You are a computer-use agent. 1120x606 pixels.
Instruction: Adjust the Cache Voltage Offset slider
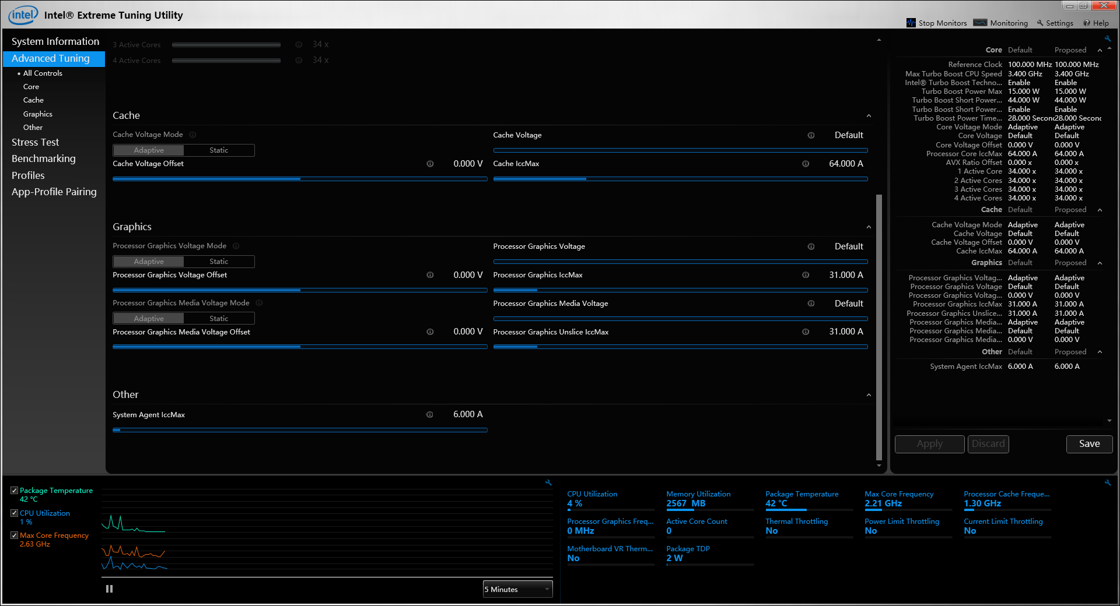tap(300, 179)
